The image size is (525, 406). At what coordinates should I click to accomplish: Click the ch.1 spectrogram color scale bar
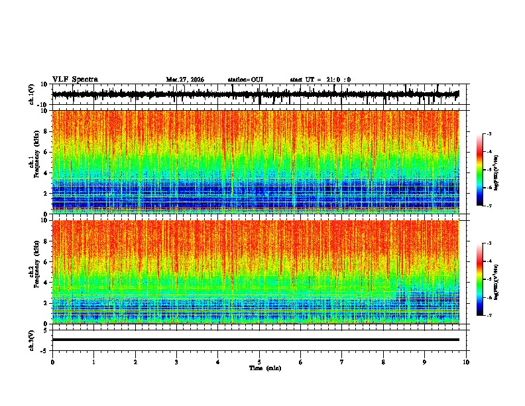click(x=480, y=170)
